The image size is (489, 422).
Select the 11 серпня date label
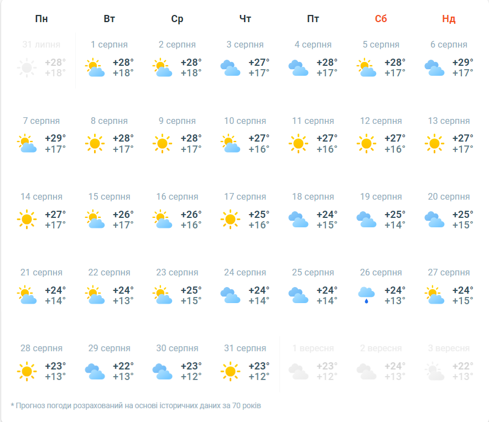point(313,121)
